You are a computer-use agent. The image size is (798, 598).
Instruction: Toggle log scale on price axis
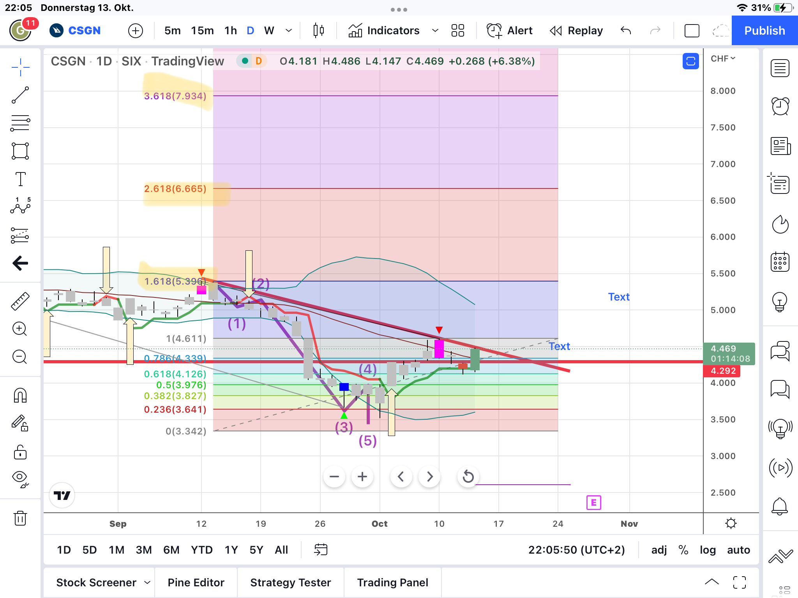point(708,550)
